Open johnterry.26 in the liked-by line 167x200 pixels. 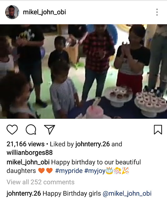click(x=93, y=144)
